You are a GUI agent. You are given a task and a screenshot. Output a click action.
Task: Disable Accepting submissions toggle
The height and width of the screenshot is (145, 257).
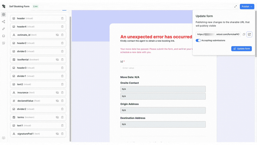(198, 40)
